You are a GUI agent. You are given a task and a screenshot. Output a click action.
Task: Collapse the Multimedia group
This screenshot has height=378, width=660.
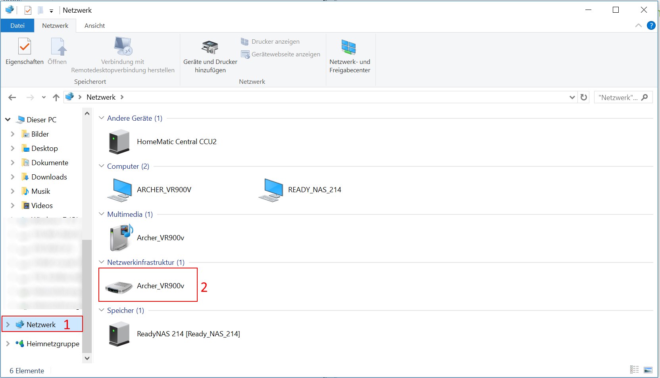click(102, 214)
